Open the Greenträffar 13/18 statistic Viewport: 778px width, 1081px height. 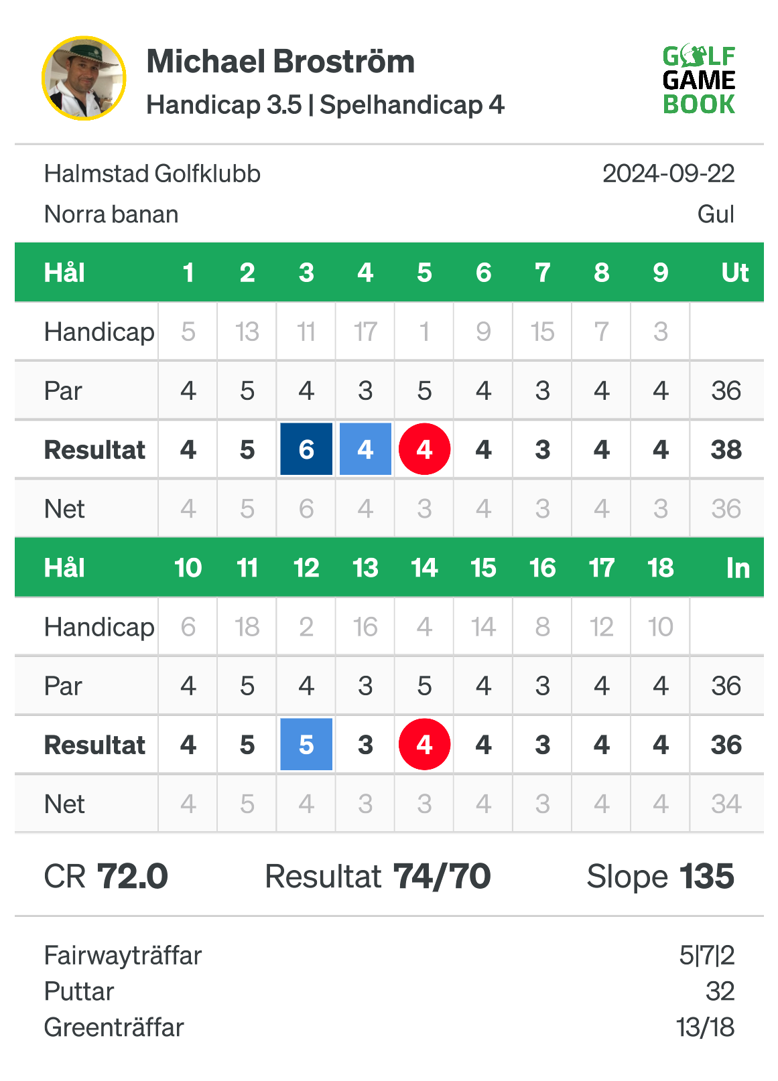(389, 1027)
